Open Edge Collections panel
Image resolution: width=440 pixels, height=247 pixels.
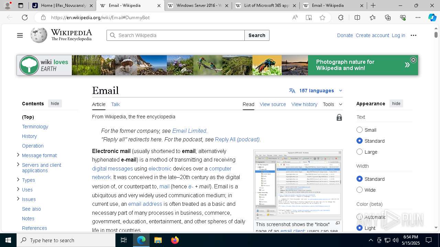point(388,17)
